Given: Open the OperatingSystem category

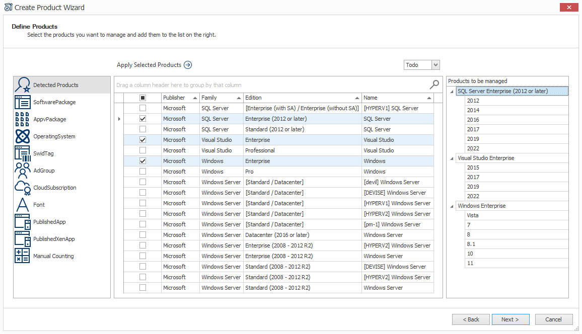Looking at the screenshot, I should click(62, 136).
